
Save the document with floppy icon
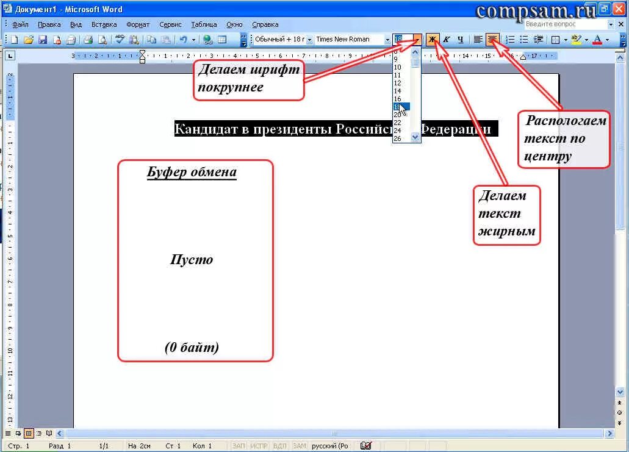click(x=43, y=39)
